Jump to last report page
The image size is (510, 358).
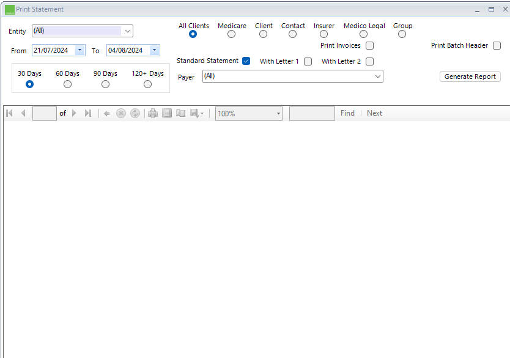(88, 113)
